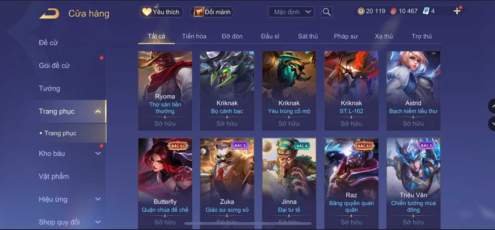Click the red gem currency icon
Viewport: 495px width, 230px height.
coord(393,11)
